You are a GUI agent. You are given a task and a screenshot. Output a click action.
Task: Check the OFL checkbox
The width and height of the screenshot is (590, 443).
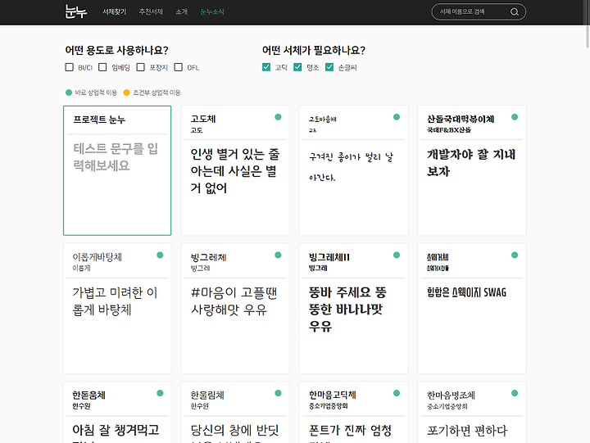(x=179, y=67)
